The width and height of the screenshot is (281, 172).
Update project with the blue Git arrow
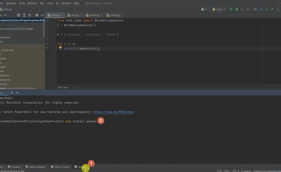[x=261, y=9]
